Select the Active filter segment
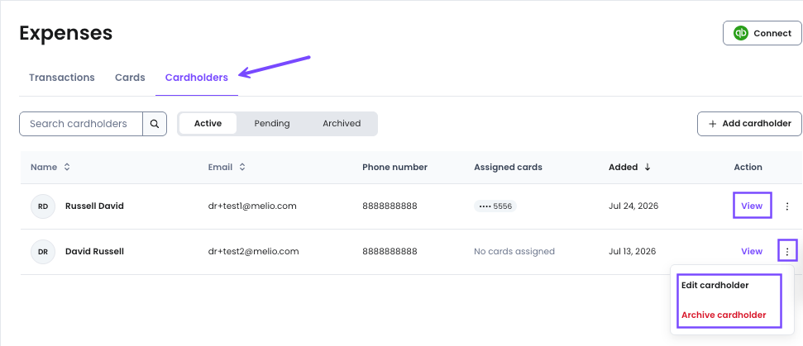This screenshot has height=346, width=803. [208, 124]
